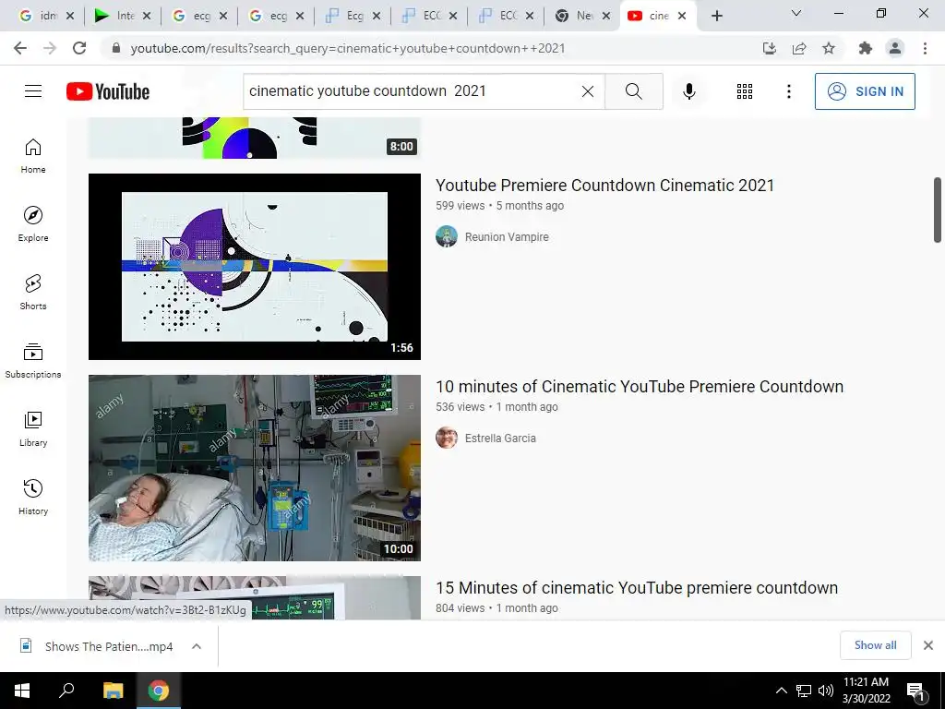Click Reunion Vampire channel avatar
Viewport: 945px width, 709px height.
tap(447, 236)
